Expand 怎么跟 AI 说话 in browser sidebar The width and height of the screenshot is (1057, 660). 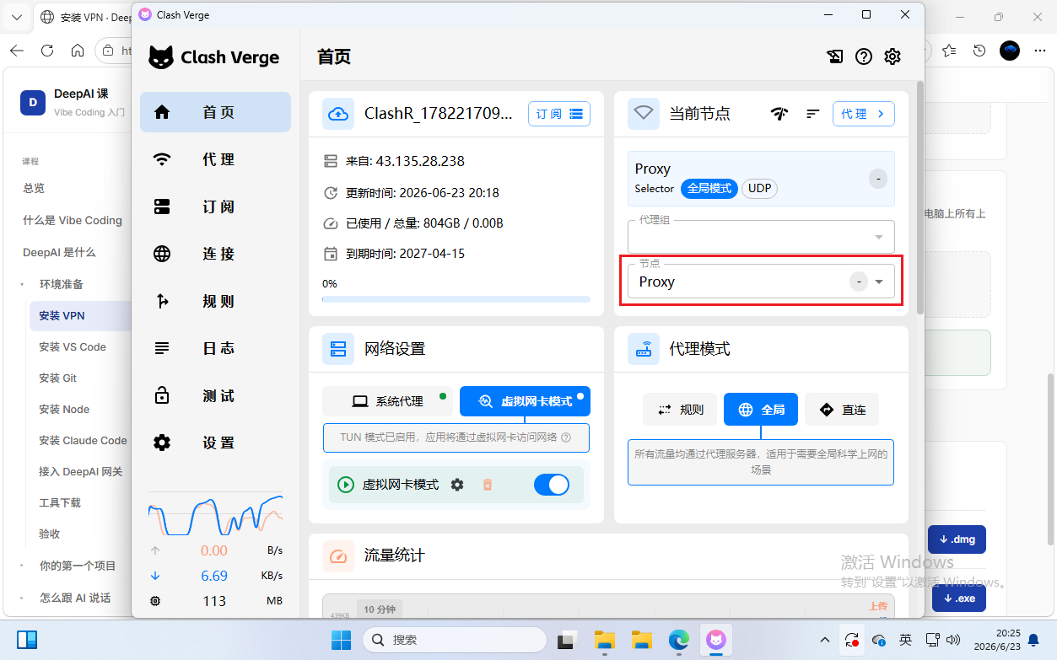click(x=23, y=598)
